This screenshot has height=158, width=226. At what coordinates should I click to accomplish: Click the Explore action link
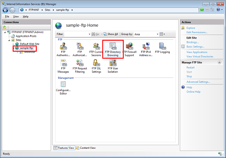(x=191, y=28)
